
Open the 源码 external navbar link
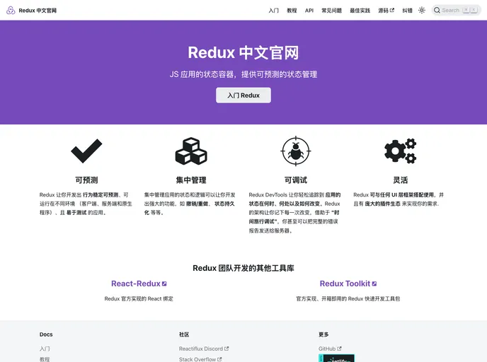[386, 11]
